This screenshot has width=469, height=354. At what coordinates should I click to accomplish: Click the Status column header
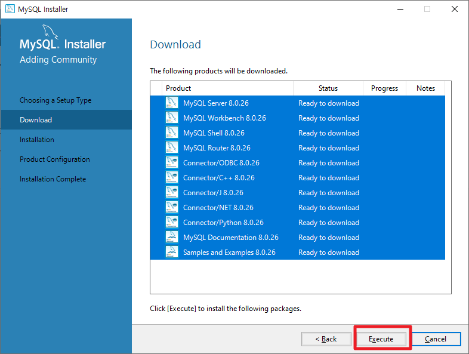(x=328, y=88)
